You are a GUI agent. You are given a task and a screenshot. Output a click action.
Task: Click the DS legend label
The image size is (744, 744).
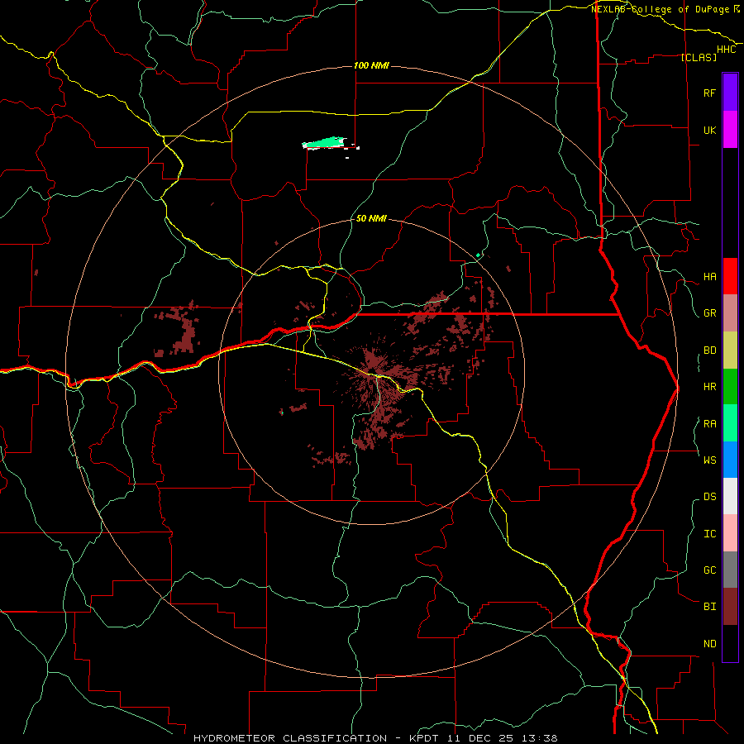710,497
